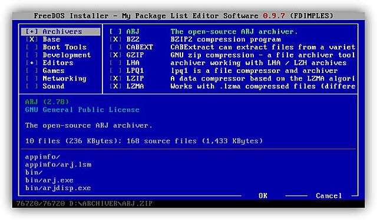Select the BZ2 package name
The width and height of the screenshot is (377, 220).
pyautogui.click(x=133, y=39)
